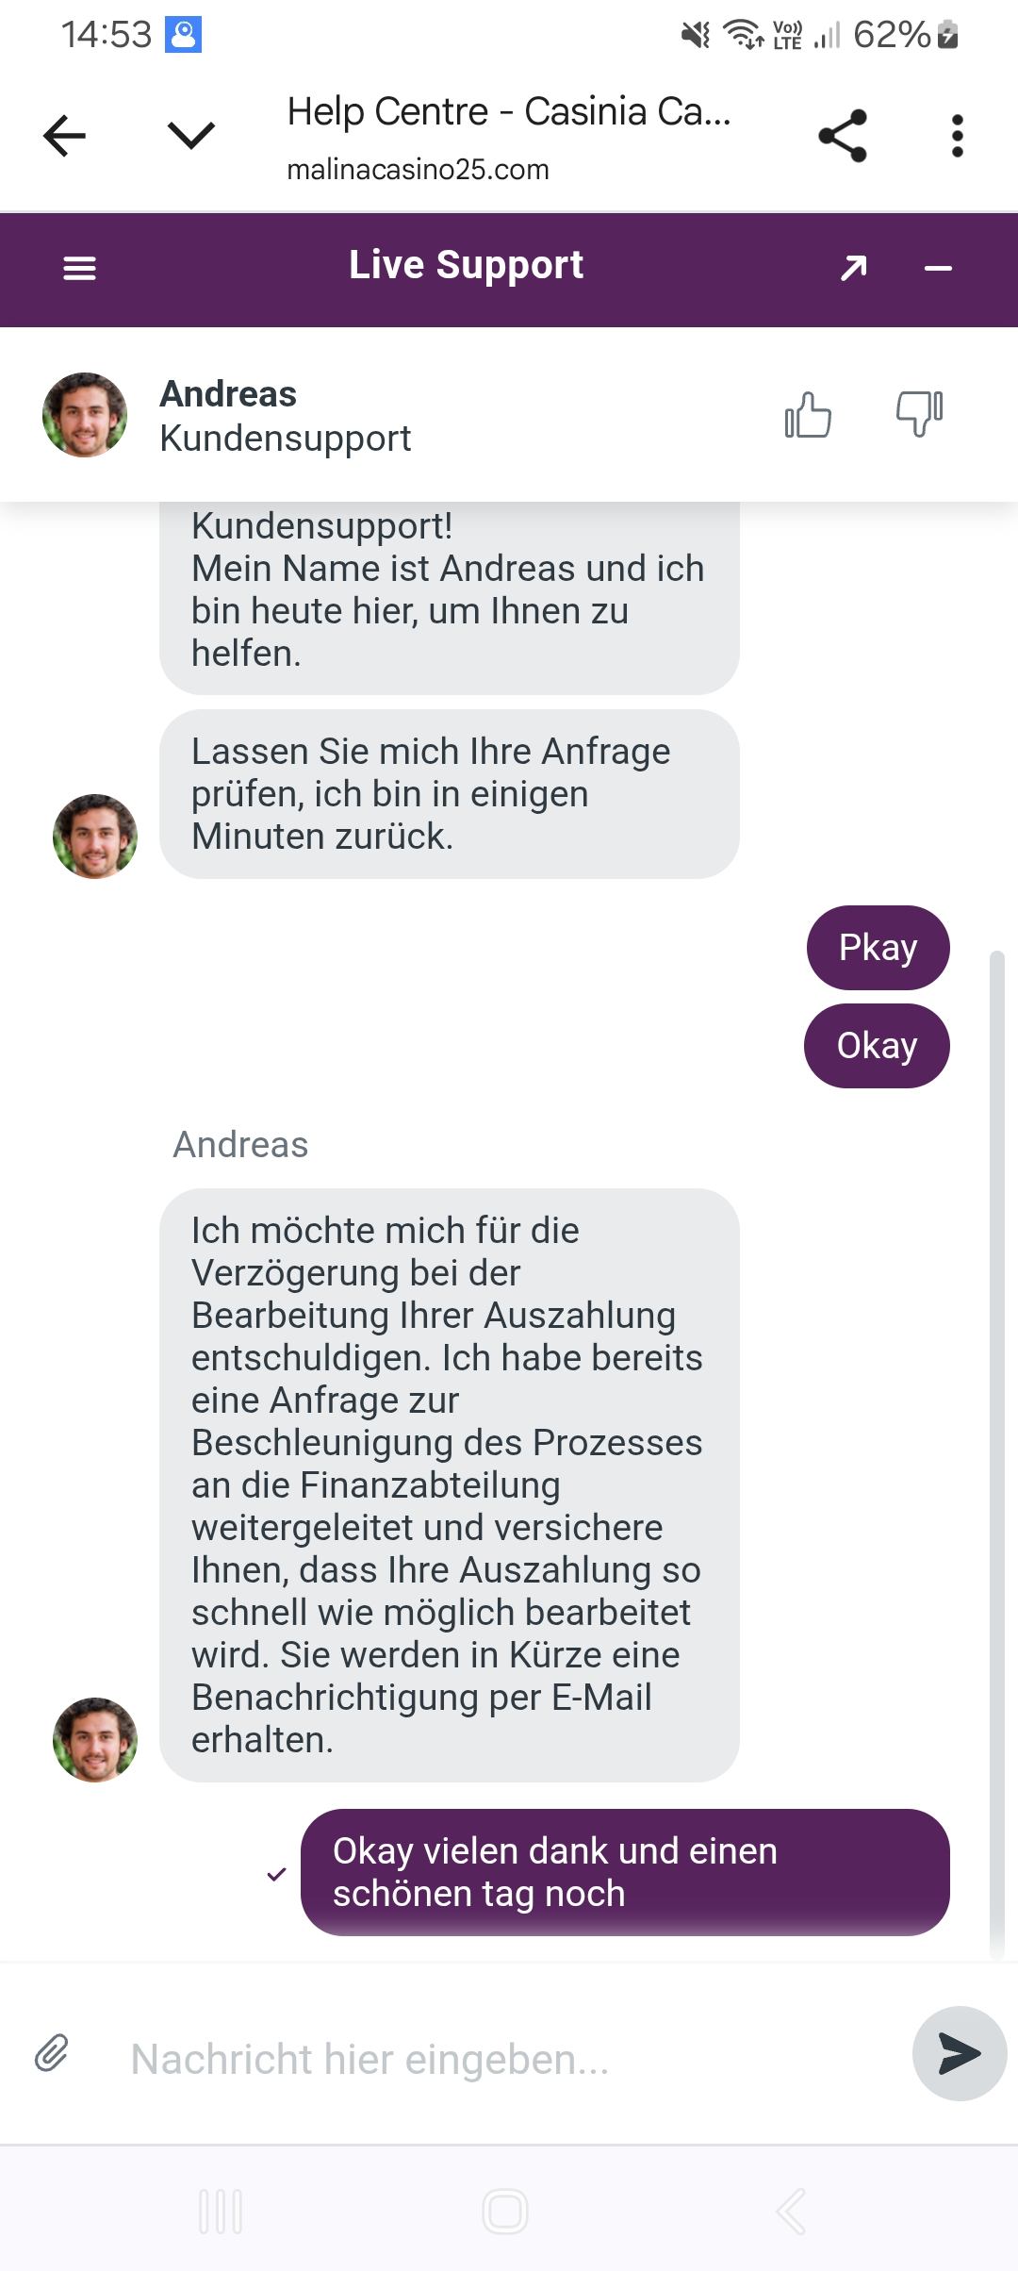The image size is (1018, 2271).
Task: Tap the browser back arrow
Action: point(64,136)
